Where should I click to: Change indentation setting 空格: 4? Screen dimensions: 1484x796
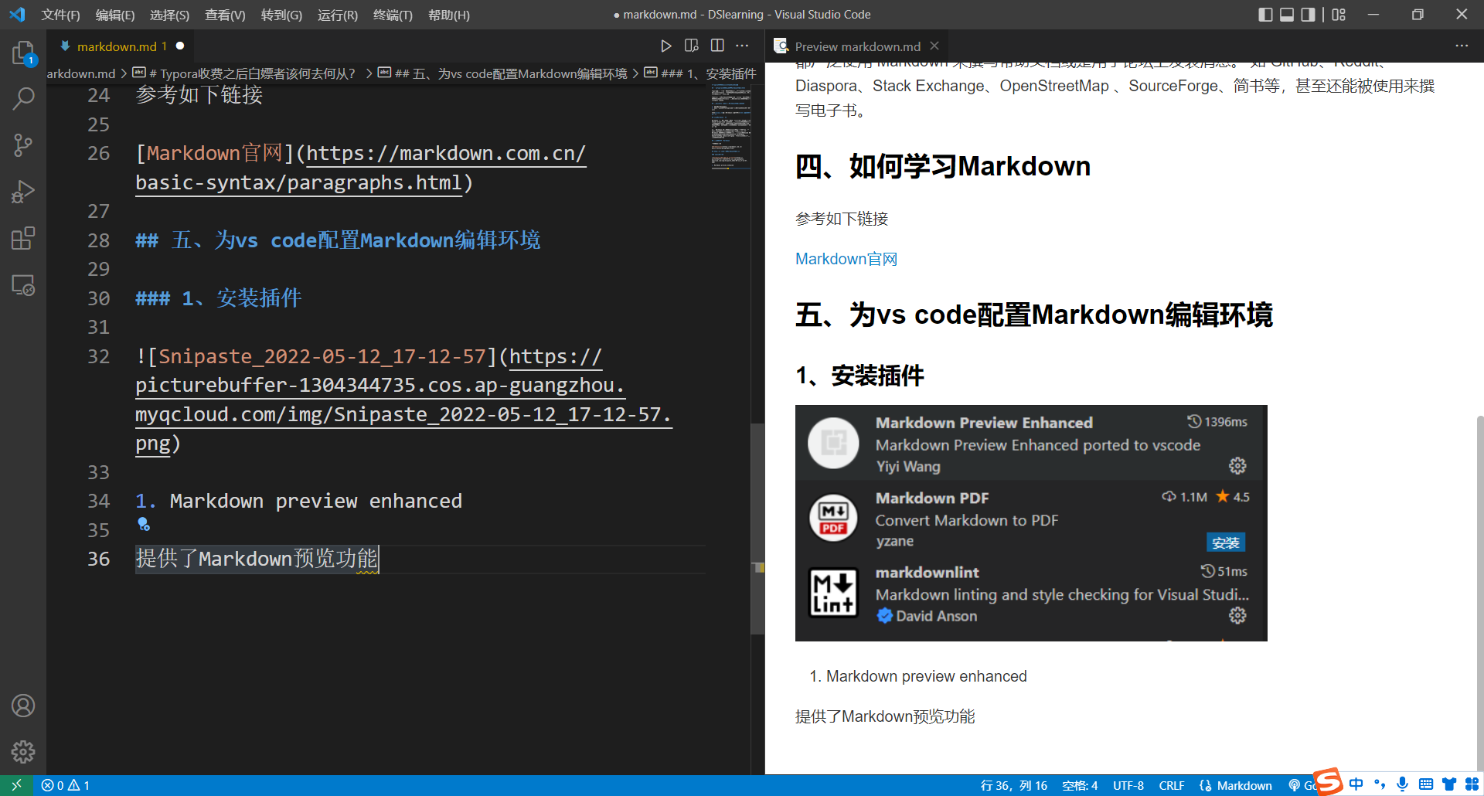click(1080, 785)
